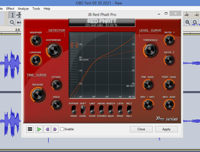
Task: Click the Pro series logo
Action: pyautogui.click(x=167, y=119)
